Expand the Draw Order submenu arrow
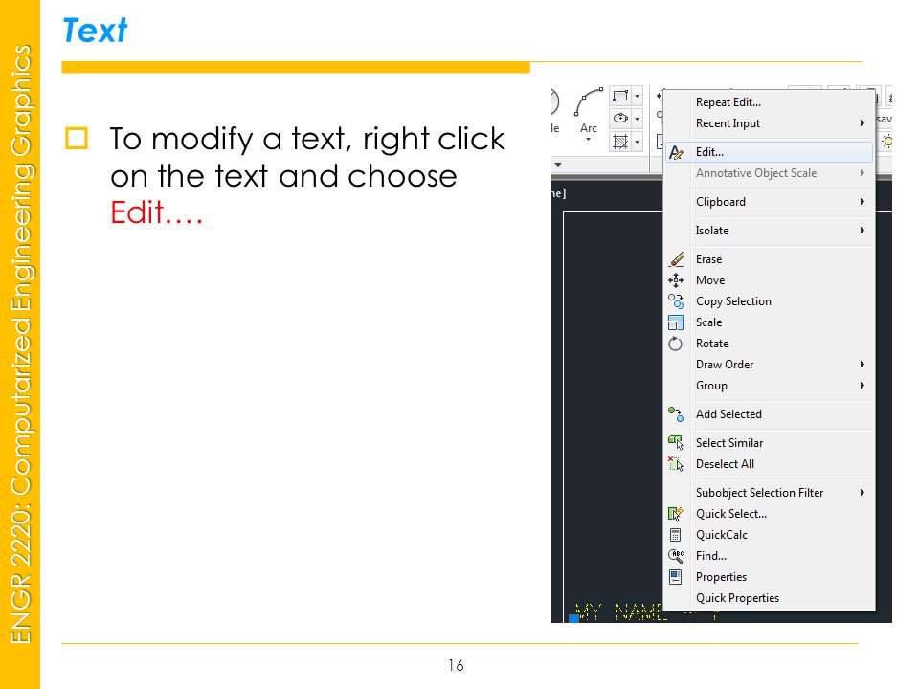Screen dimensions: 919x689 863,365
